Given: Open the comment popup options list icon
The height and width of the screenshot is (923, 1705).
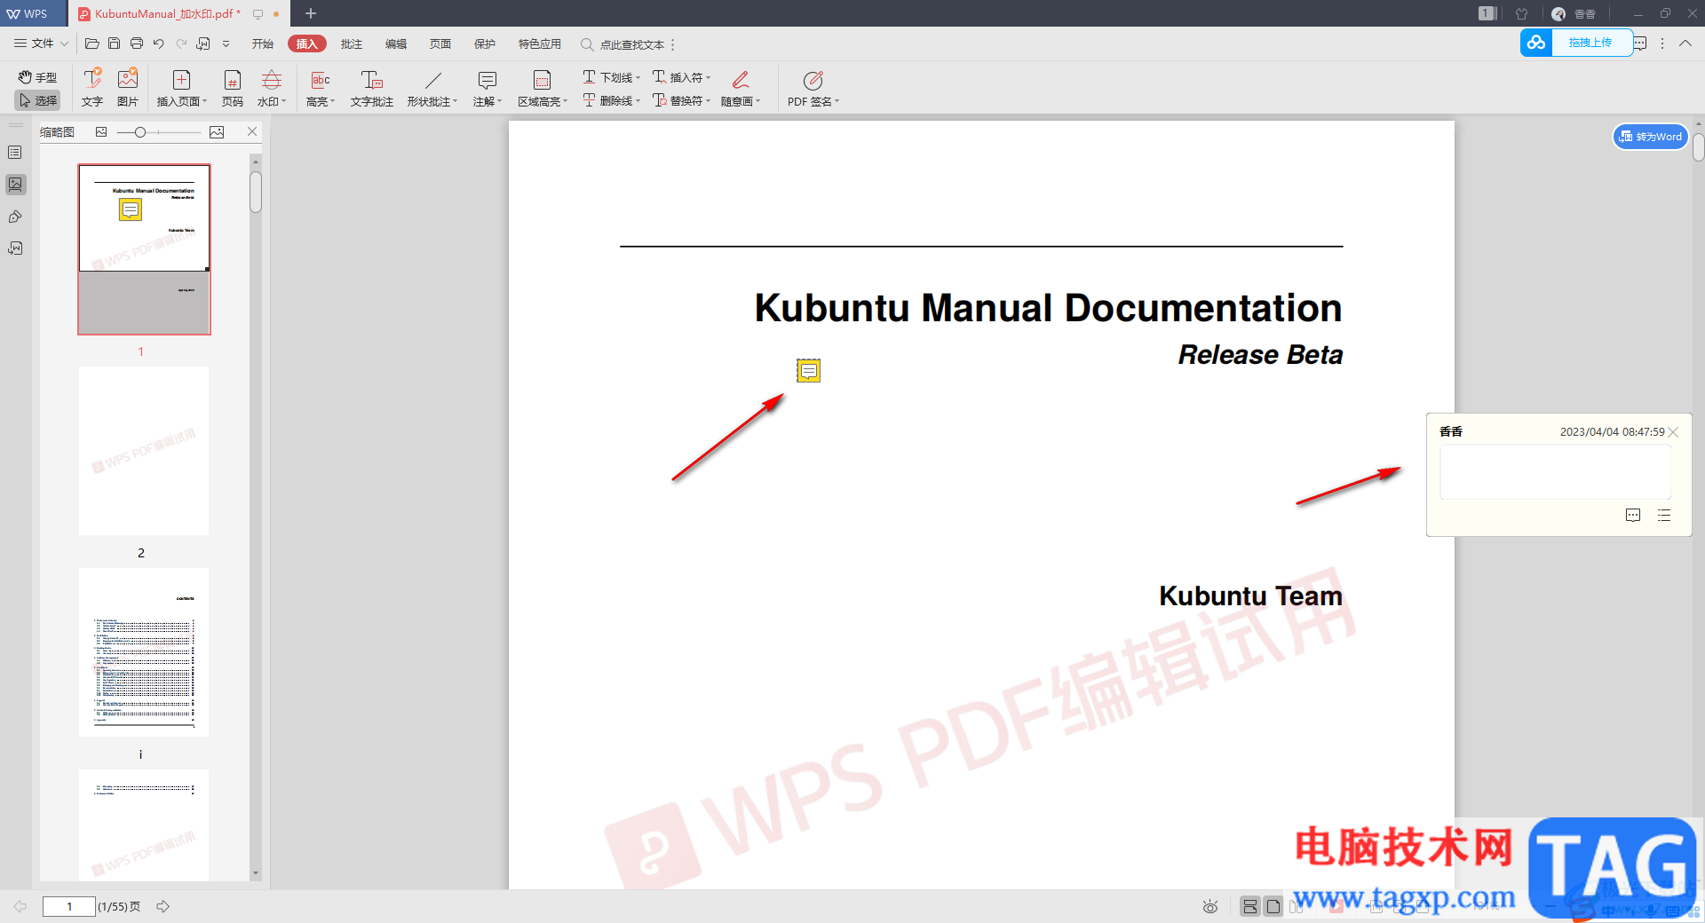Looking at the screenshot, I should [1664, 516].
